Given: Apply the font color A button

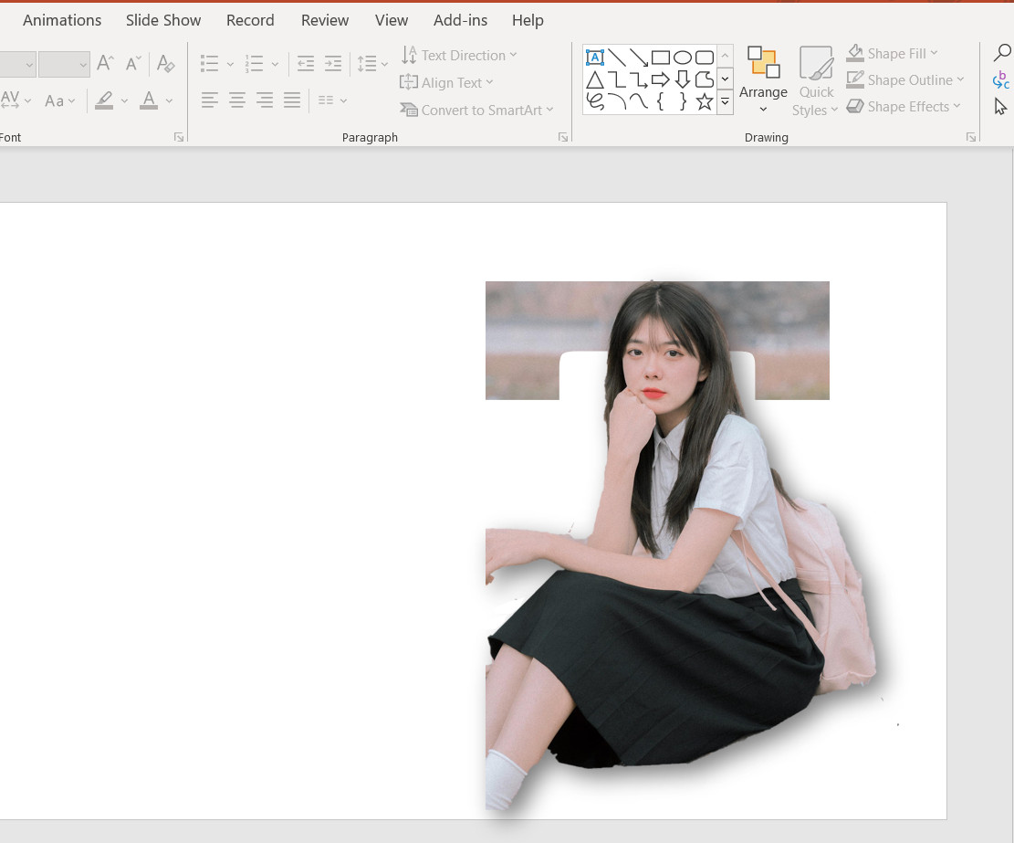Looking at the screenshot, I should pyautogui.click(x=149, y=100).
